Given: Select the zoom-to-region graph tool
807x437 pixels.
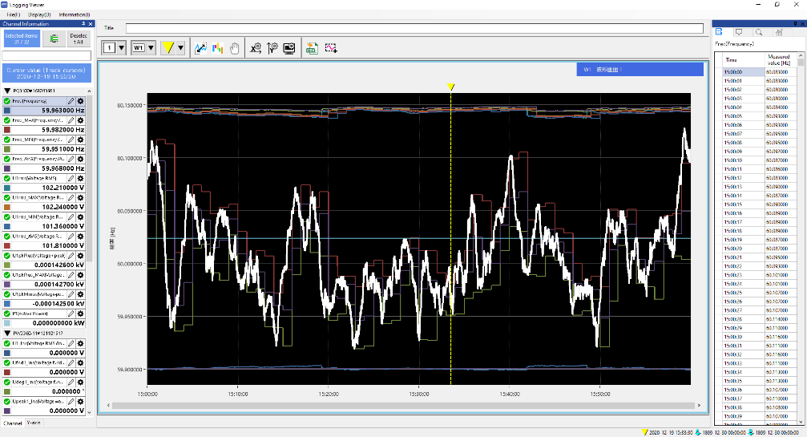Looking at the screenshot, I should point(200,48).
